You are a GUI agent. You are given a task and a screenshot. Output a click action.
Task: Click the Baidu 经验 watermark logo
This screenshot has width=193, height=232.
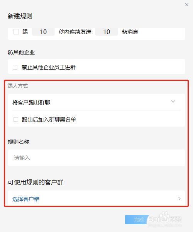coord(165,219)
